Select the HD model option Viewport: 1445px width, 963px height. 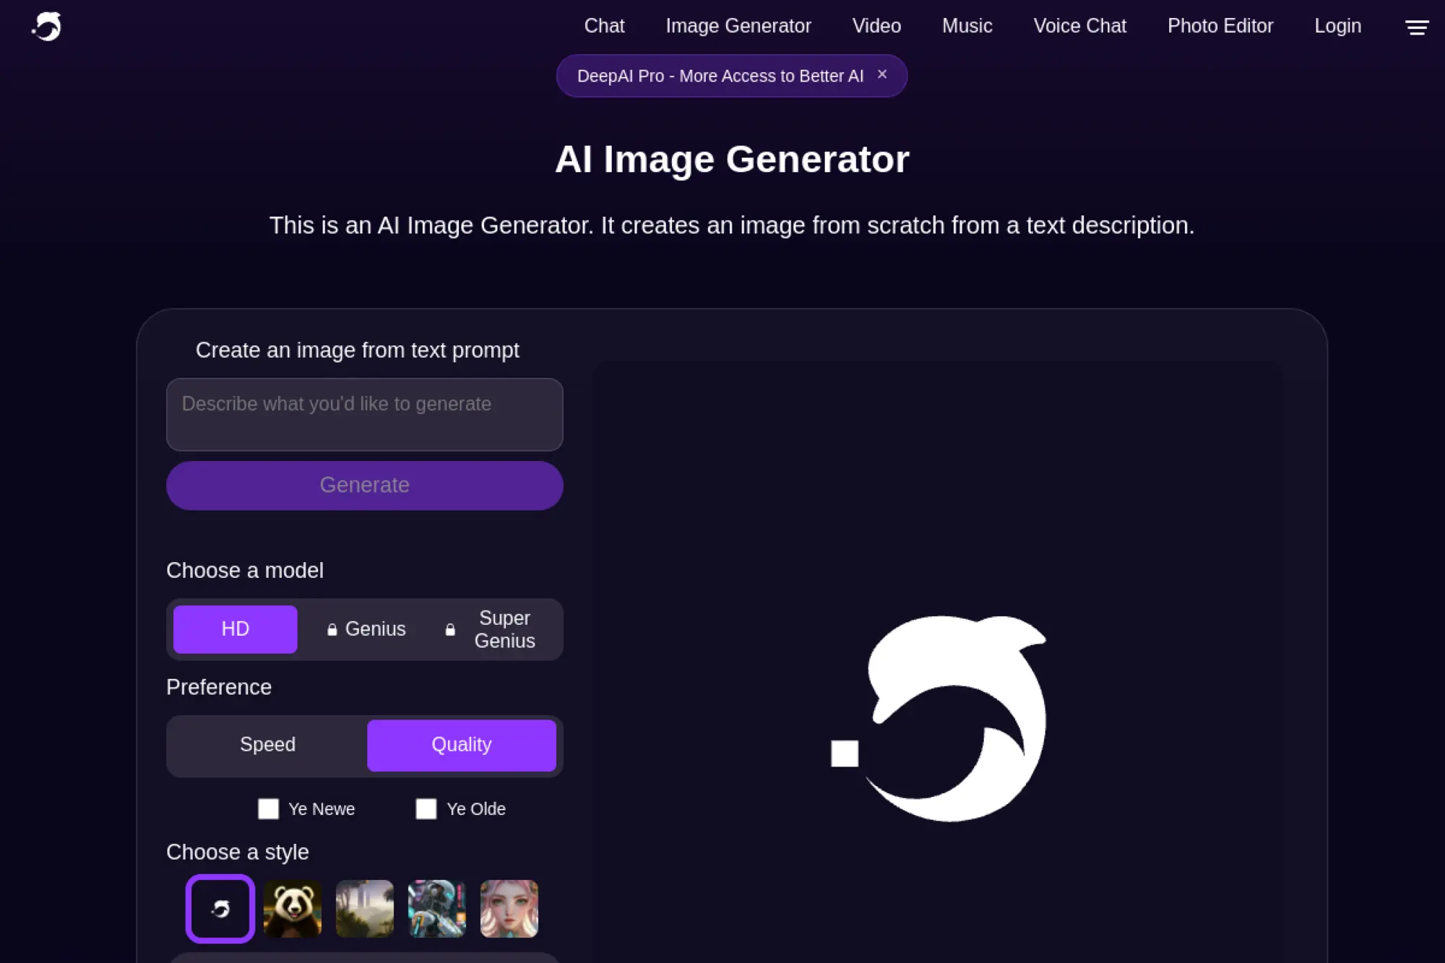[x=235, y=629]
